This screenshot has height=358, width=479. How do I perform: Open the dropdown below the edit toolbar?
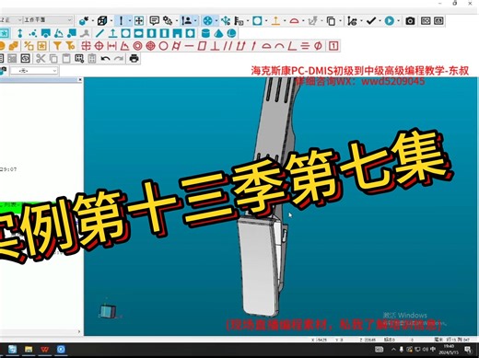34,71
